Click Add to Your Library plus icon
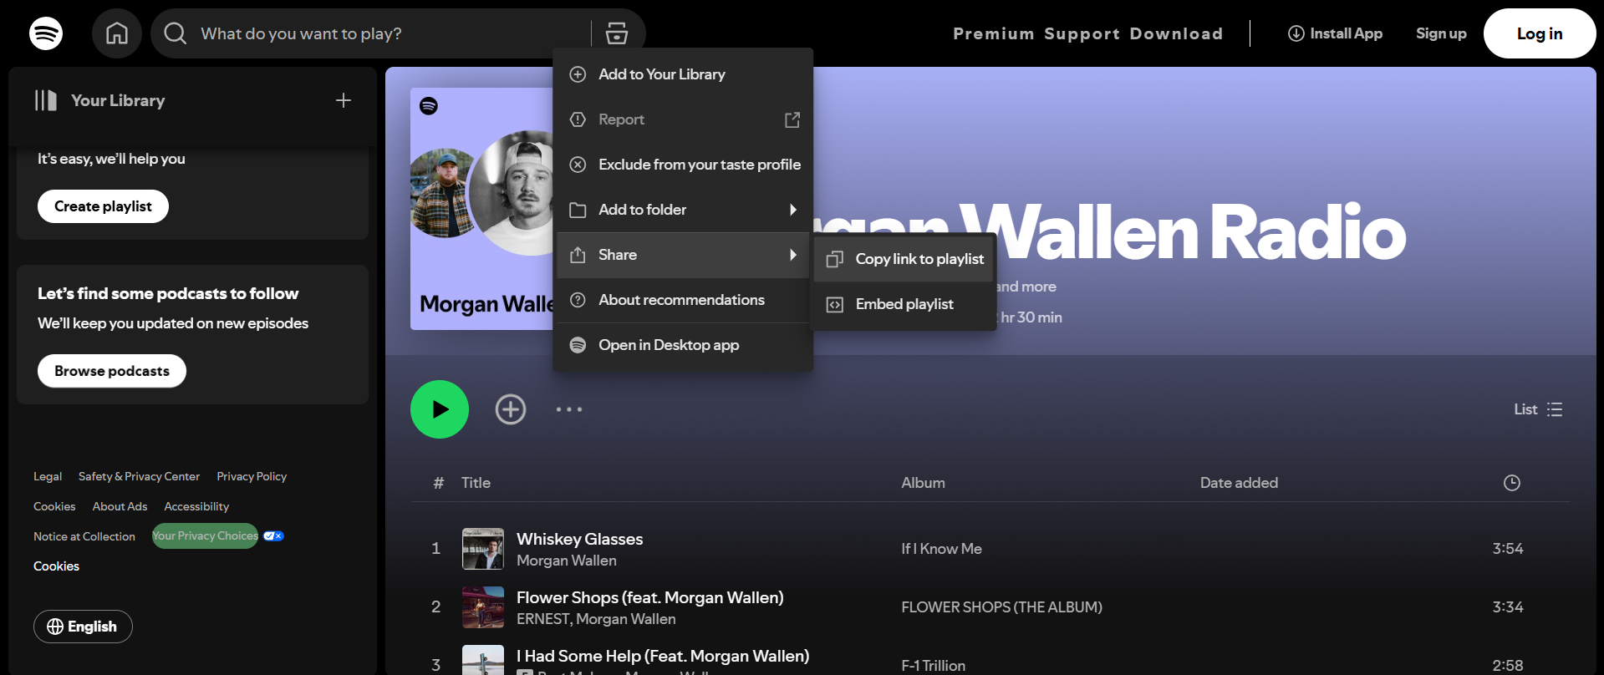The width and height of the screenshot is (1604, 675). coord(578,74)
